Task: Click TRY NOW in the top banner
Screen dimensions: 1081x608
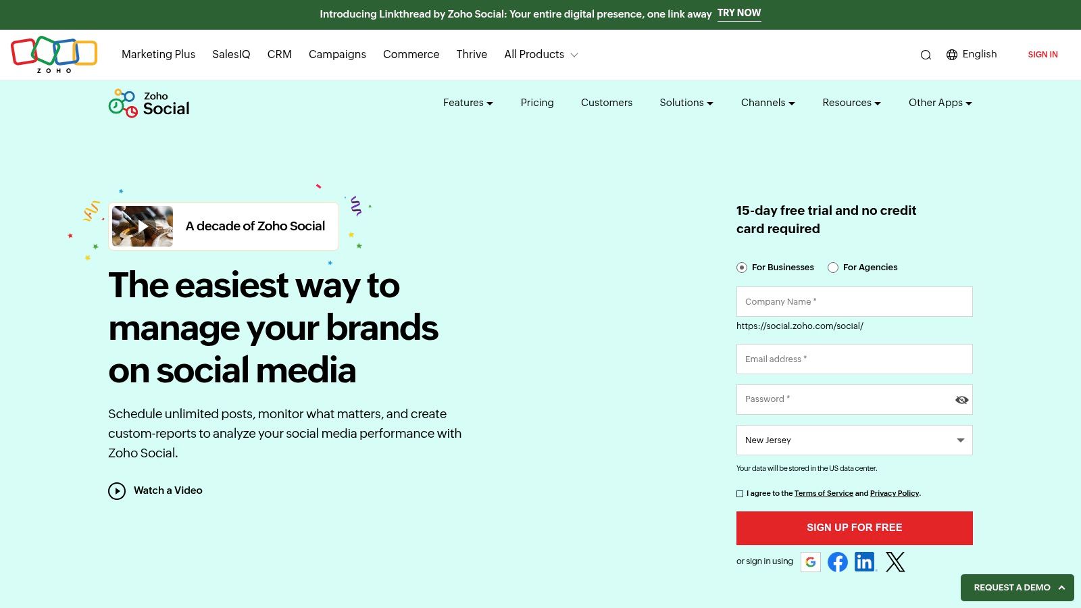Action: [x=739, y=14]
